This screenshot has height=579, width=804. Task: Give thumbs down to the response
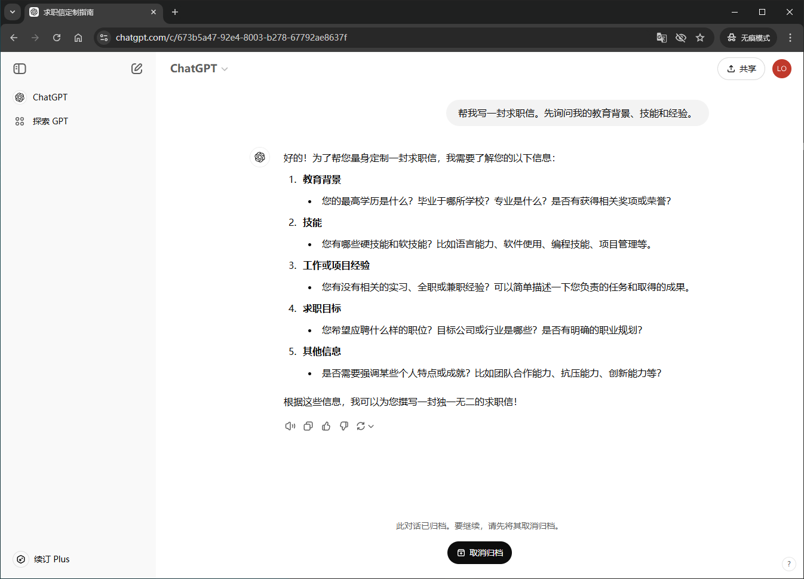[344, 426]
